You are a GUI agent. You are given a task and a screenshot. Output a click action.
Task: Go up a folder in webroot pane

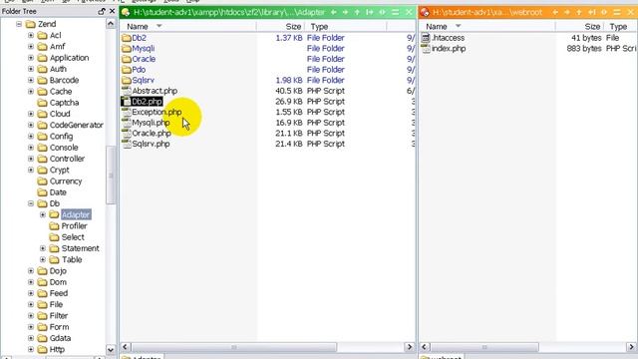click(x=578, y=12)
